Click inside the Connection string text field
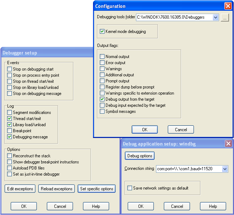The width and height of the screenshot is (234, 215). (189, 169)
